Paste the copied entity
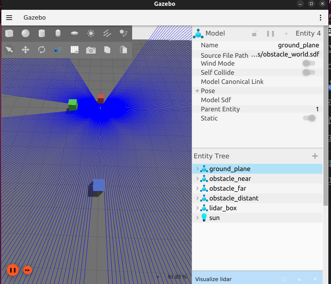The width and height of the screenshot is (331, 284). (124, 50)
